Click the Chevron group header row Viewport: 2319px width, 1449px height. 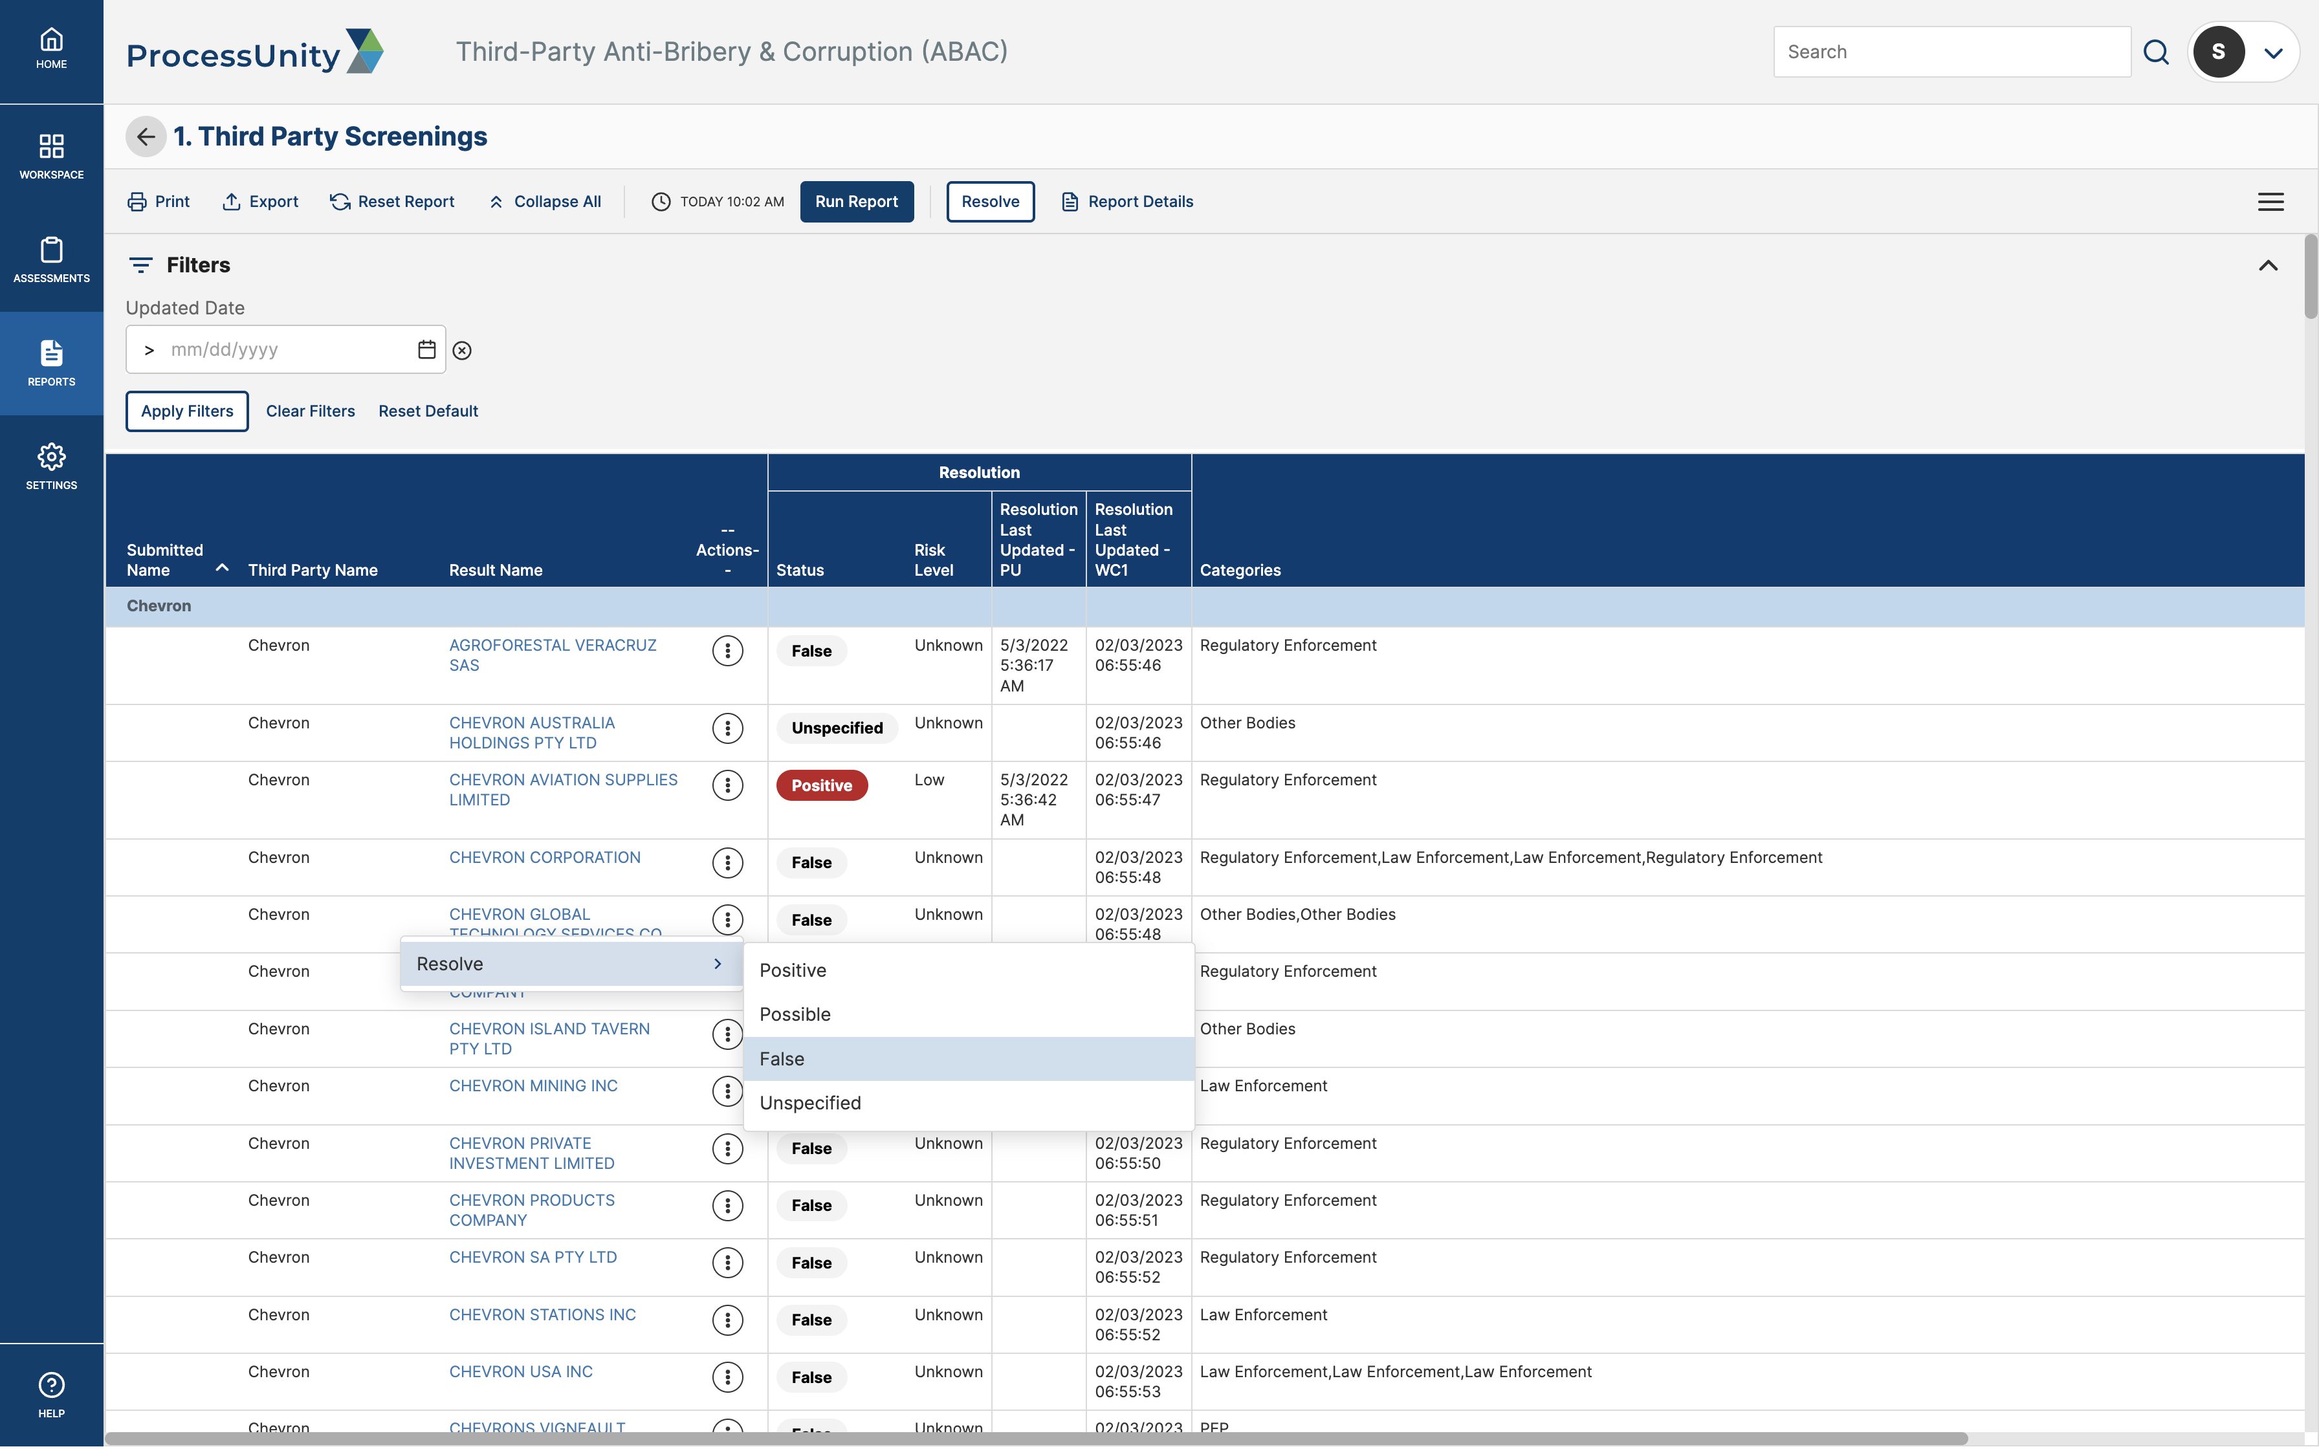coord(1205,607)
